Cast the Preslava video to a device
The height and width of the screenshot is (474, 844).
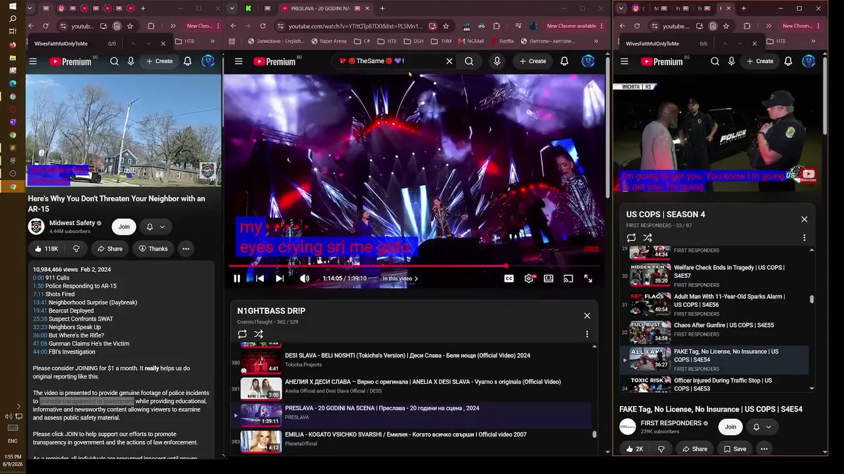pos(568,278)
